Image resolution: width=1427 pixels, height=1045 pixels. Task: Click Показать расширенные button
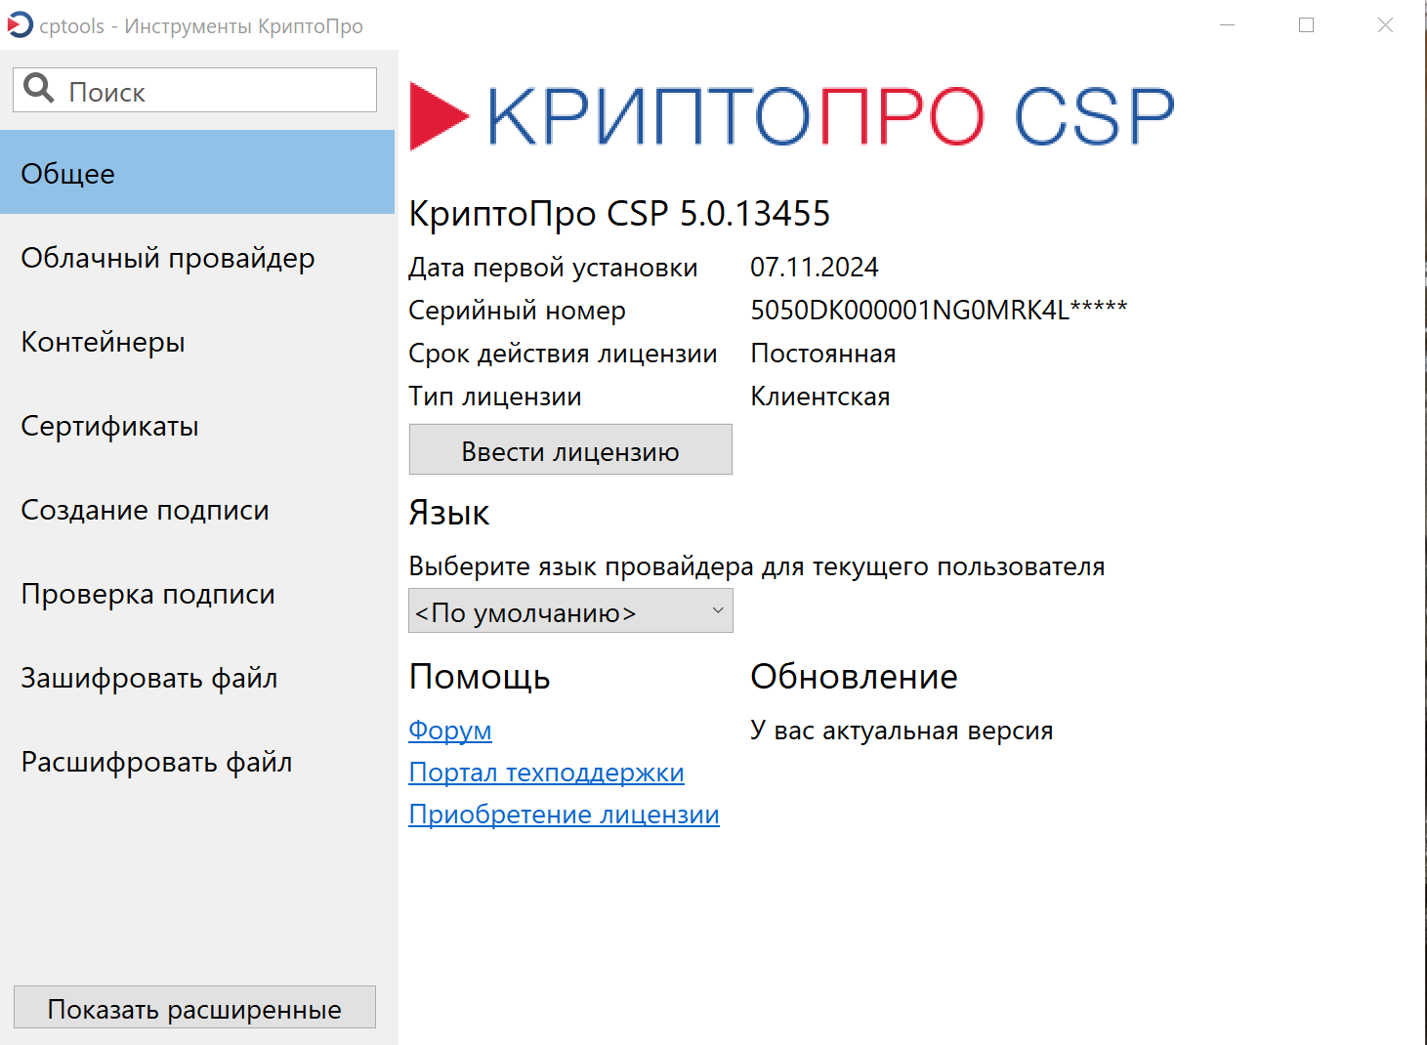point(194,1007)
